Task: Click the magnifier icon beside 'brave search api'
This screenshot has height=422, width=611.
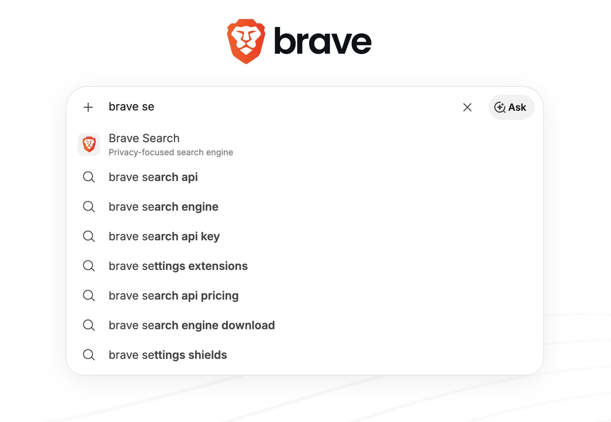Action: pyautogui.click(x=89, y=177)
